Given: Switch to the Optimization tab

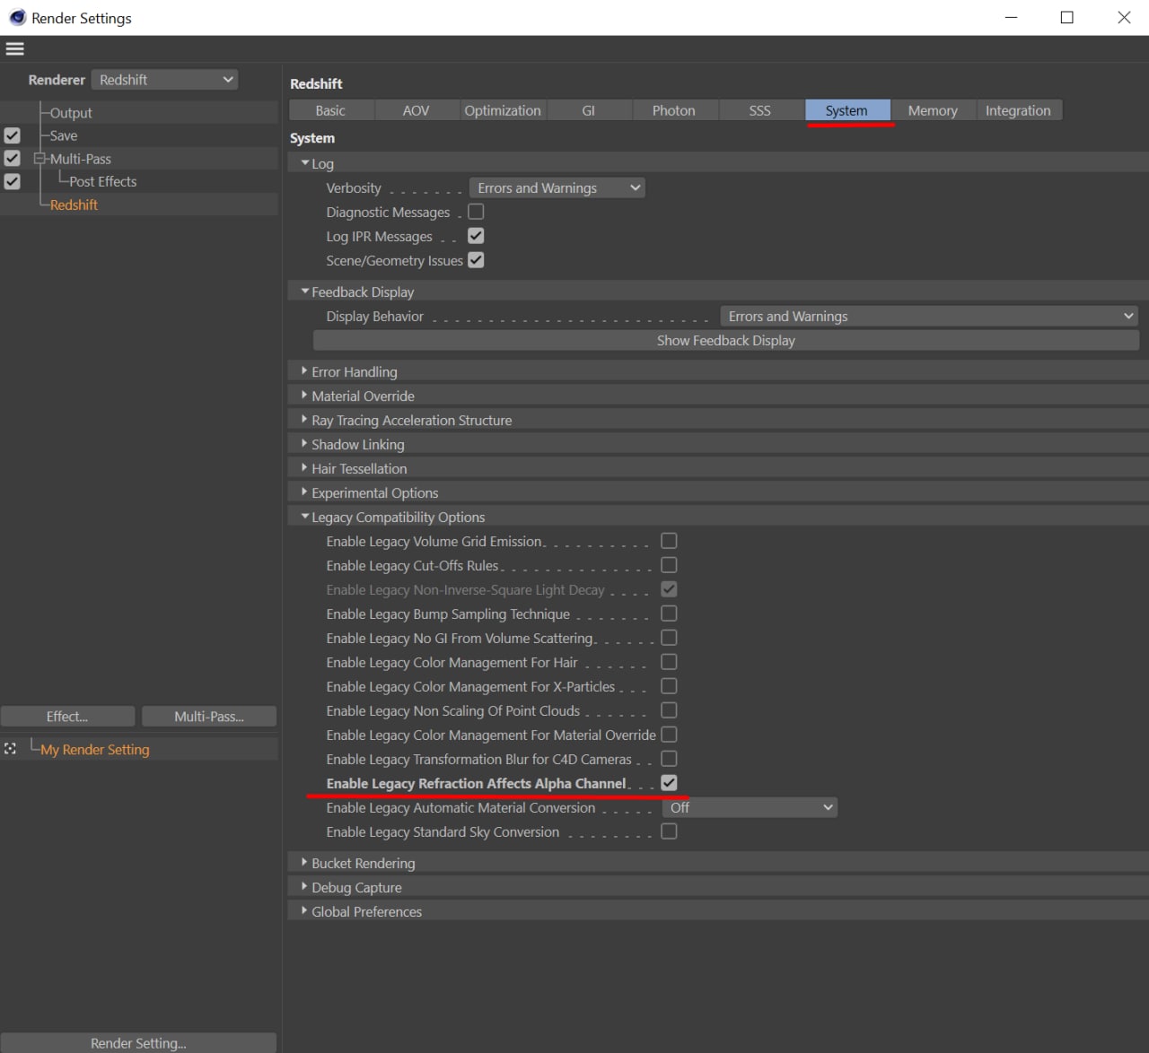Looking at the screenshot, I should pyautogui.click(x=503, y=110).
